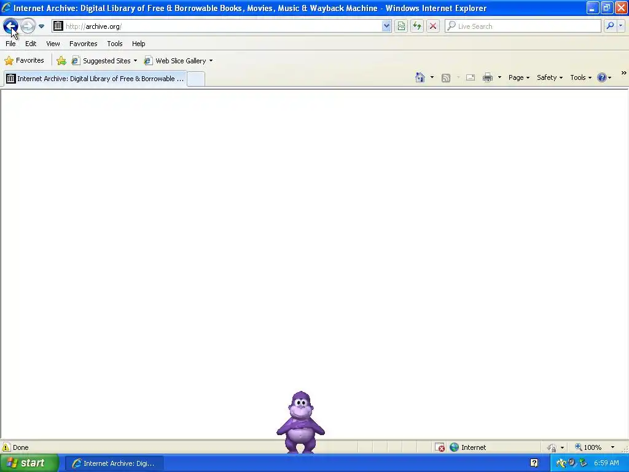Expand Suggested Sites dropdown arrow
This screenshot has width=629, height=472.
click(135, 61)
